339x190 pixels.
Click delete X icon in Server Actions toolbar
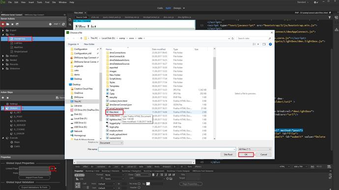coord(12,24)
